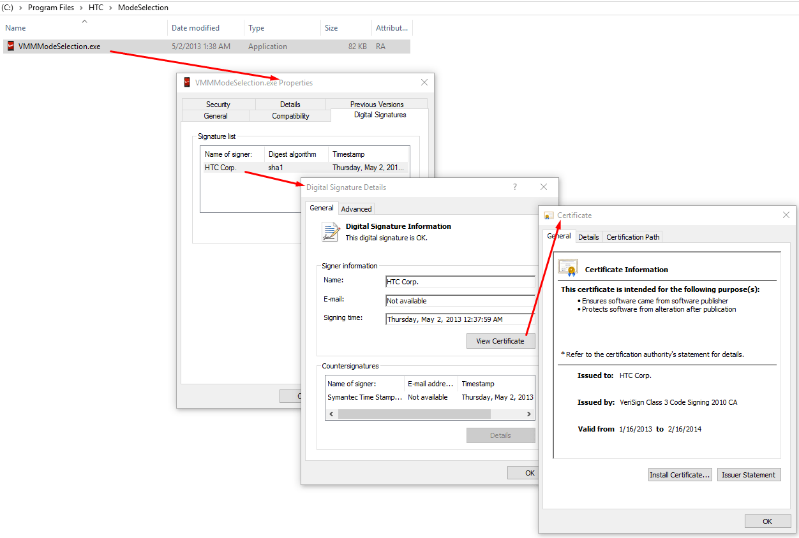Select the Symantec Time Stamp countersignature row

click(x=430, y=397)
